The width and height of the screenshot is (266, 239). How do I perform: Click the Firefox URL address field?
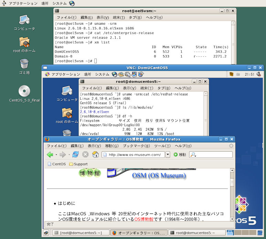133,155
